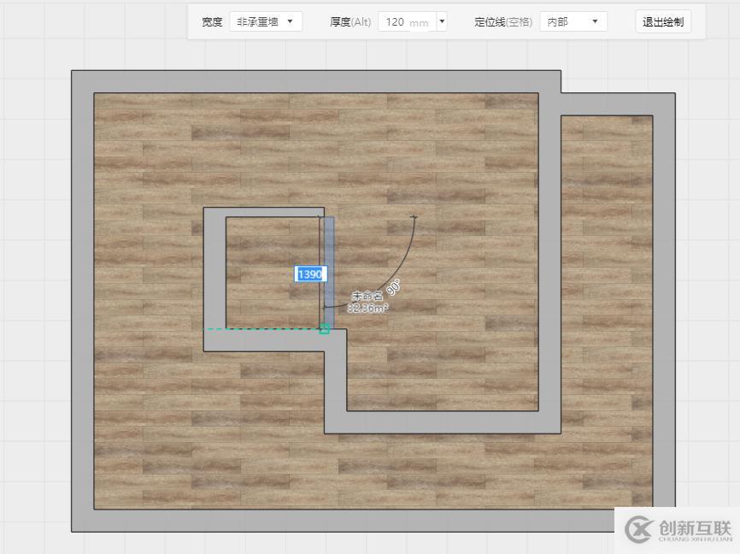Expand the thickness unit dropdown arrow
Viewport: 740px width, 554px height.
click(441, 21)
